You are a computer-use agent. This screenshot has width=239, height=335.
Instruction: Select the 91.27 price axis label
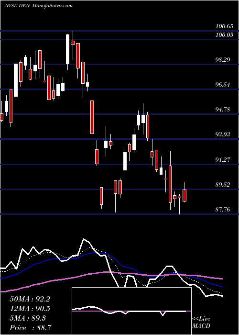[x=223, y=159]
